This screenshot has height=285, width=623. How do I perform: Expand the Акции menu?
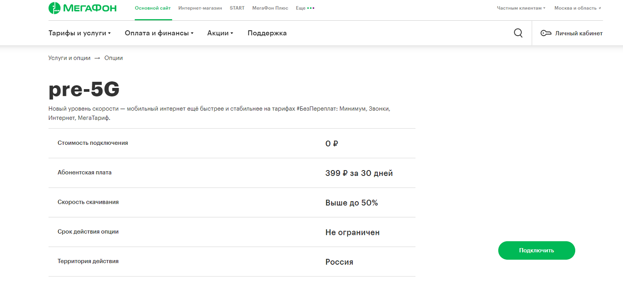click(x=220, y=33)
